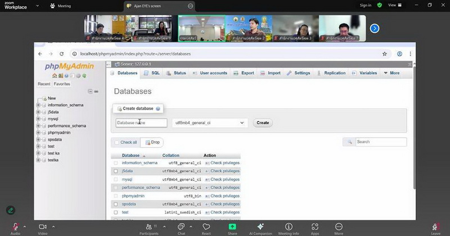450x236 pixels.
Task: Open the utf8mb4_general_ci collation dropdown
Action: pyautogui.click(x=210, y=122)
